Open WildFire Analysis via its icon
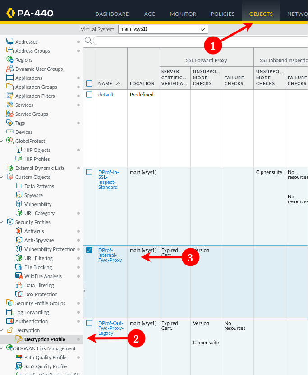This screenshot has width=308, height=375. click(19, 276)
